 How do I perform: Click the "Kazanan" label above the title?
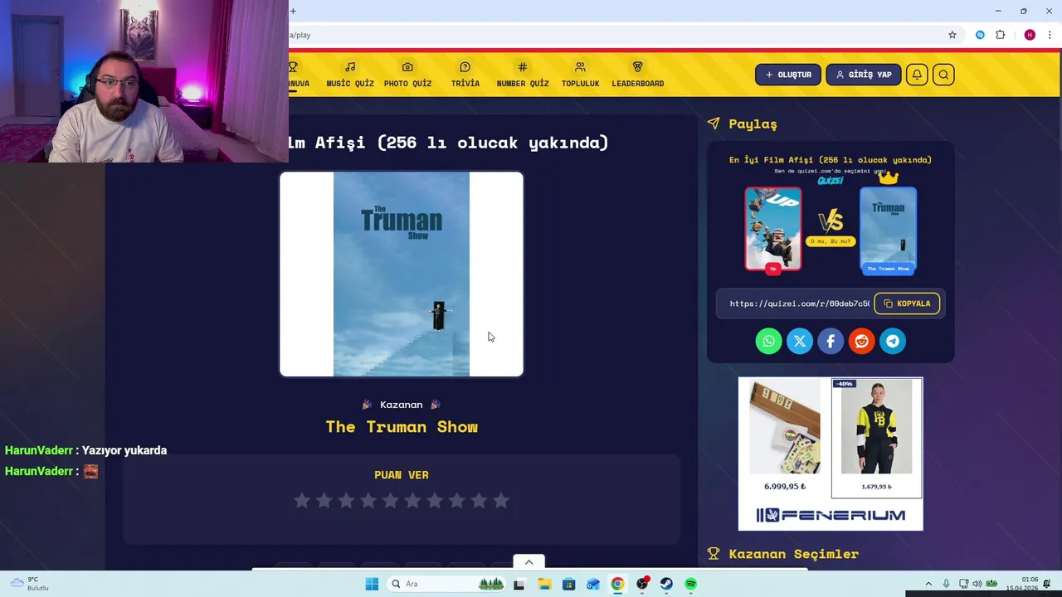402,405
